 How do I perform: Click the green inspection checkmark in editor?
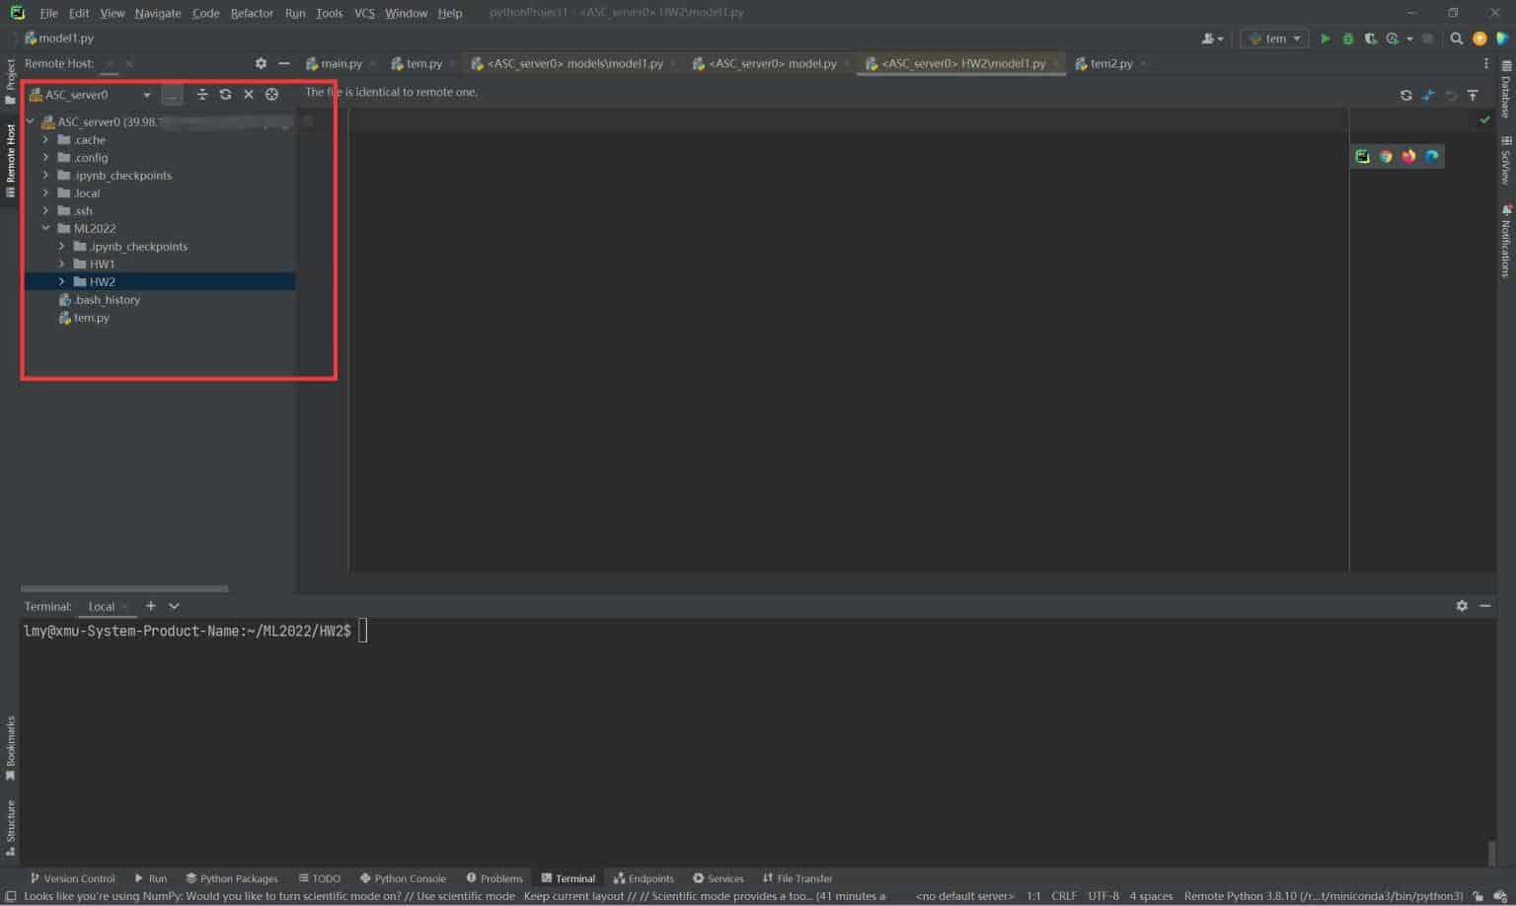click(1484, 119)
